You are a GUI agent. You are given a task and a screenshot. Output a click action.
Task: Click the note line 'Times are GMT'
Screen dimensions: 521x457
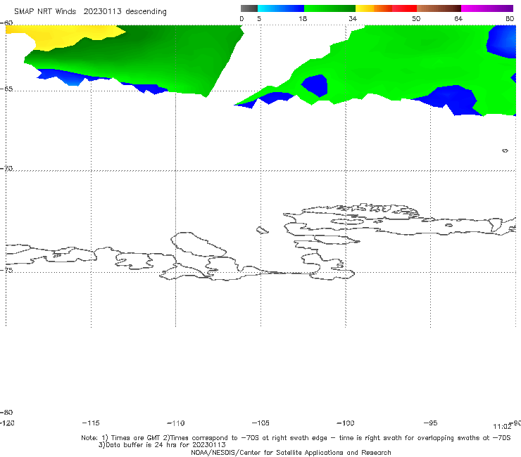point(135,438)
